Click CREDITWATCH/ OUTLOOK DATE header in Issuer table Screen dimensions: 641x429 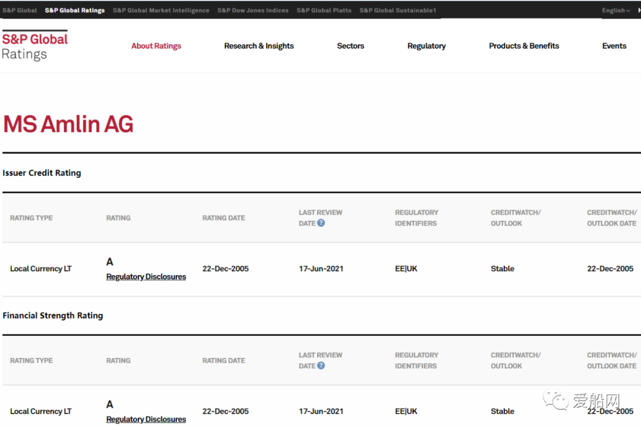[611, 218]
